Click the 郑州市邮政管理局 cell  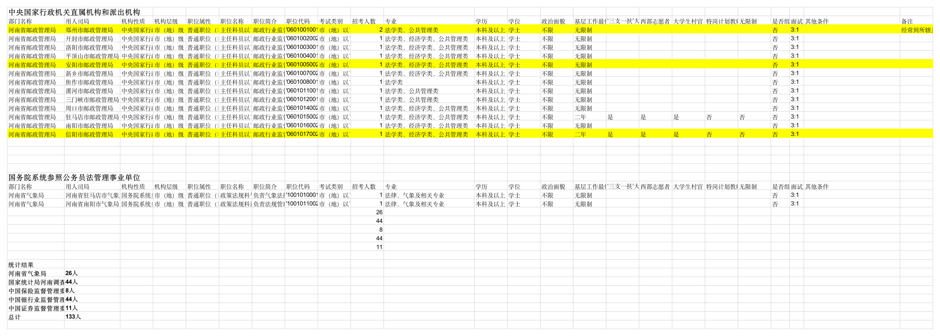click(x=92, y=30)
